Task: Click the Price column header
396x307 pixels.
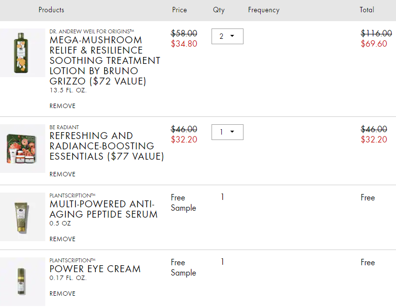Action: (180, 10)
